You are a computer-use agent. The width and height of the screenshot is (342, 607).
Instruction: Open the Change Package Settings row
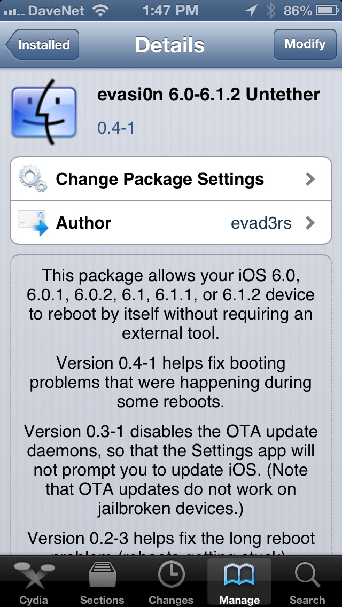tap(171, 179)
